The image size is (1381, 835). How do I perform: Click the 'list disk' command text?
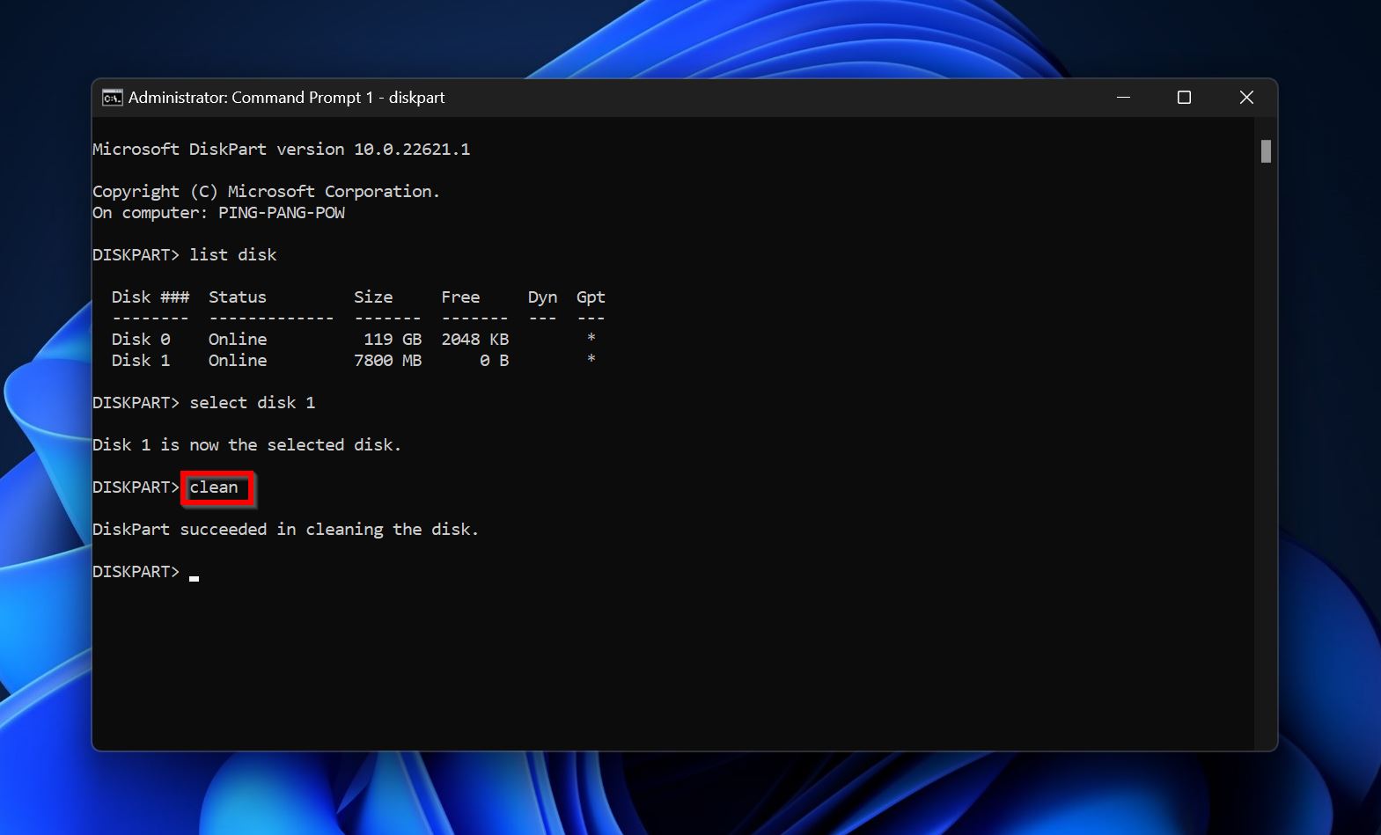(233, 255)
